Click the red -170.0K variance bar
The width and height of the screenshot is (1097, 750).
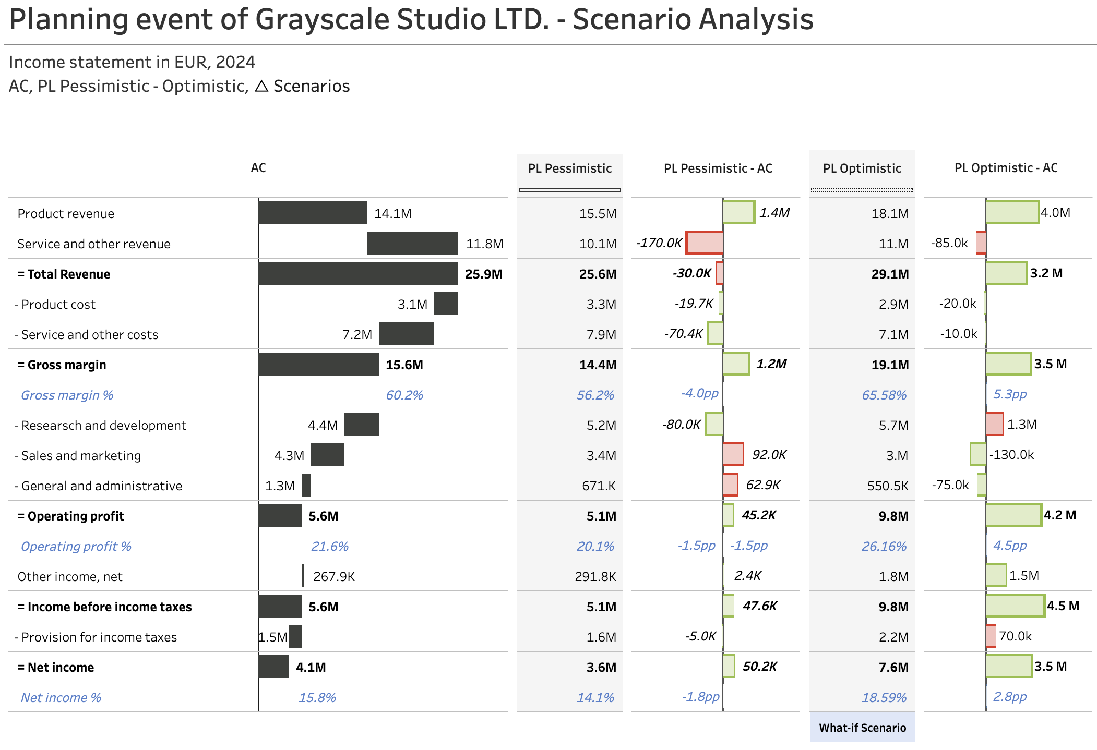[705, 243]
